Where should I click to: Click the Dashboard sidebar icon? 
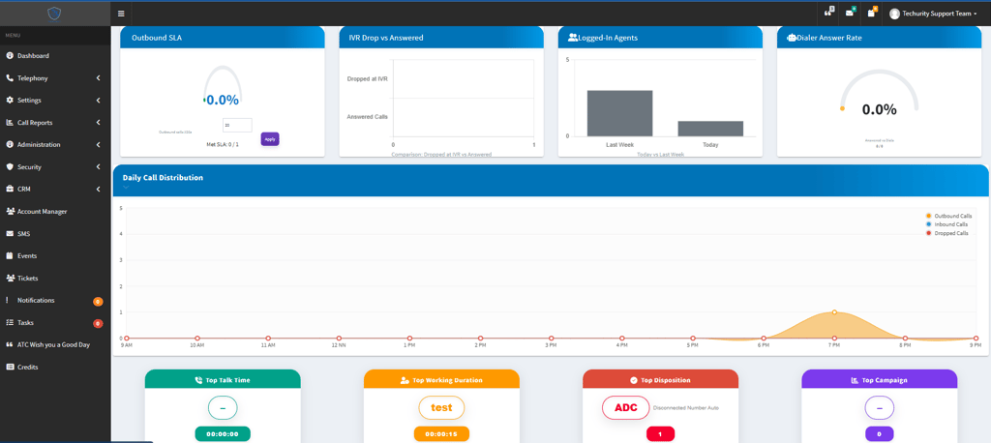10,55
